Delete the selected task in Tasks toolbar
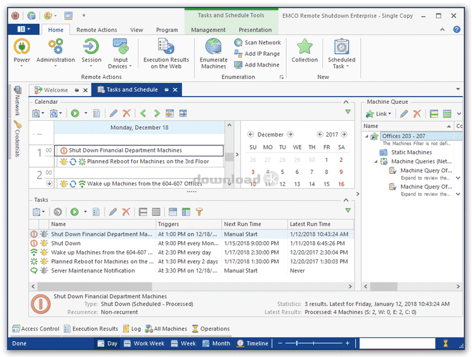 126,212
